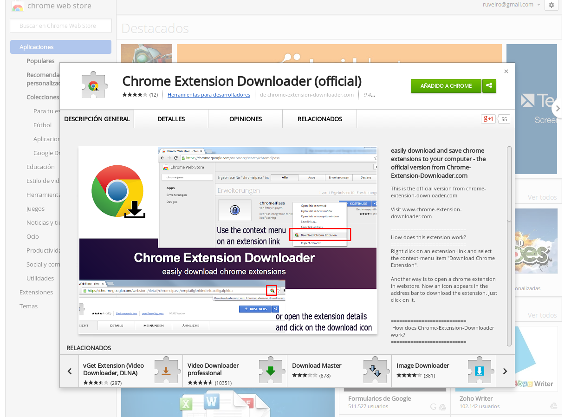
Task: Click the Chrome Web Store logo
Action: coord(18,7)
